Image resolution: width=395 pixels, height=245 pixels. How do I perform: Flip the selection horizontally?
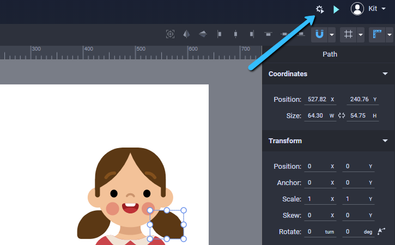[x=186, y=34]
